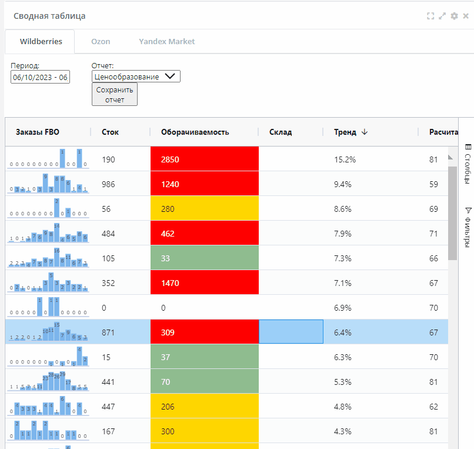474x449 pixels.
Task: Open the Фильтры side panel
Action: tap(468, 227)
